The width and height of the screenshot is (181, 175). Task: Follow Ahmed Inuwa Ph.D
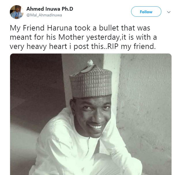pos(146,12)
